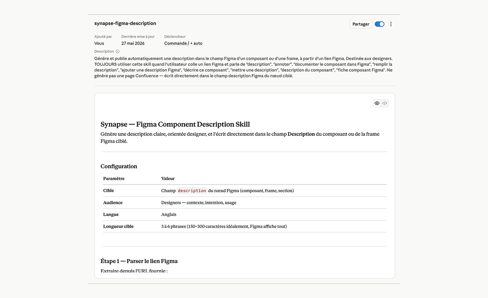This screenshot has height=298, width=488.
Task: Select the synapse-figma-description title
Action: click(125, 23)
